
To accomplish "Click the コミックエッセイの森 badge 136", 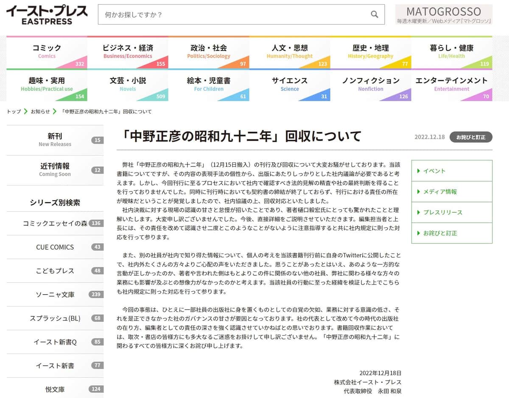I will tap(96, 223).
